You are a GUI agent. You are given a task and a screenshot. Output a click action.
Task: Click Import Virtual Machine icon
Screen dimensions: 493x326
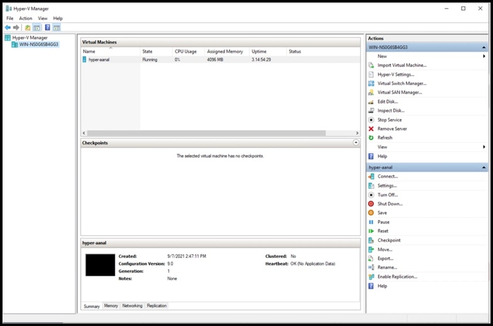pos(371,65)
